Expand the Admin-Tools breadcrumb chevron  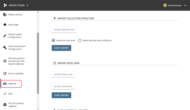pos(27,5)
